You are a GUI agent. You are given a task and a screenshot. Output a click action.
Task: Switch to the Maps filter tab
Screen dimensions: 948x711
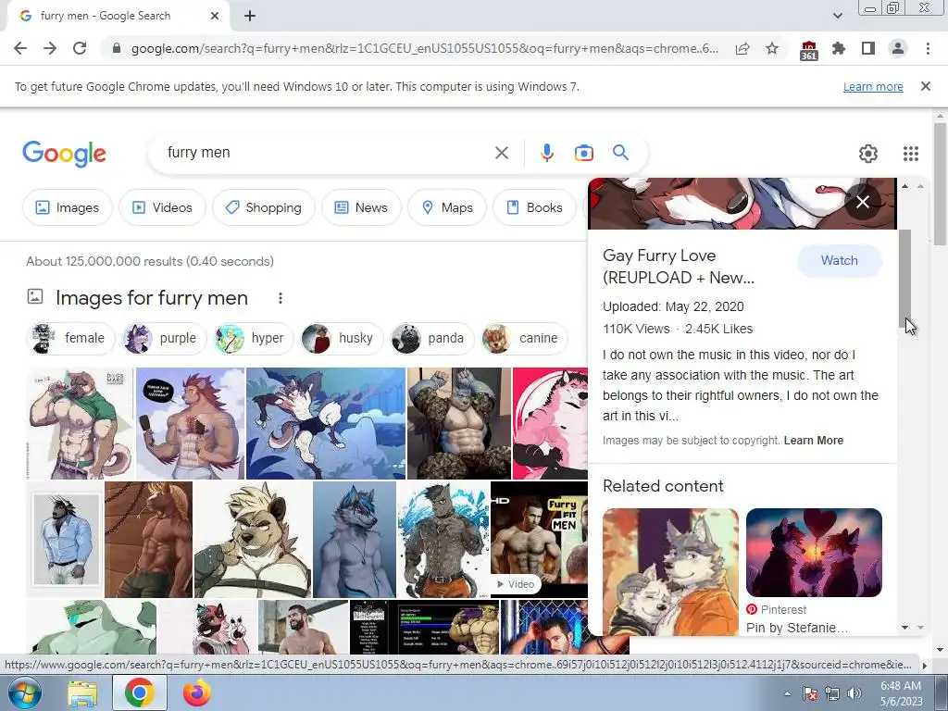pyautogui.click(x=447, y=207)
